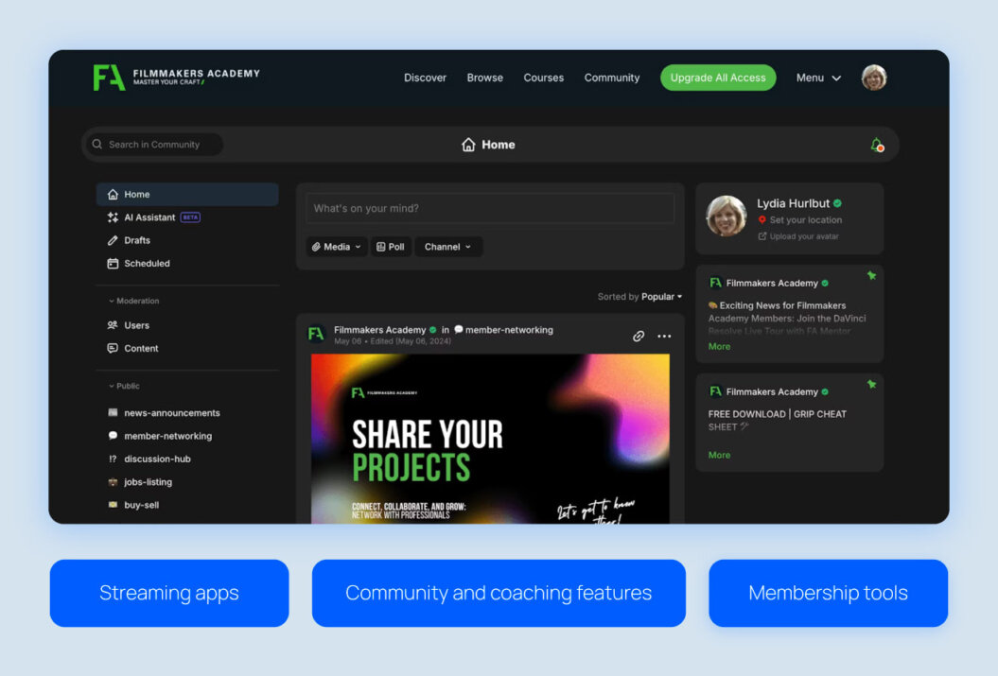Switch to the Discover tab
998x676 pixels.
pos(425,78)
